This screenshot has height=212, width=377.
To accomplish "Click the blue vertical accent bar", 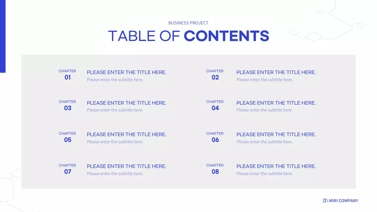I will 3,36.
